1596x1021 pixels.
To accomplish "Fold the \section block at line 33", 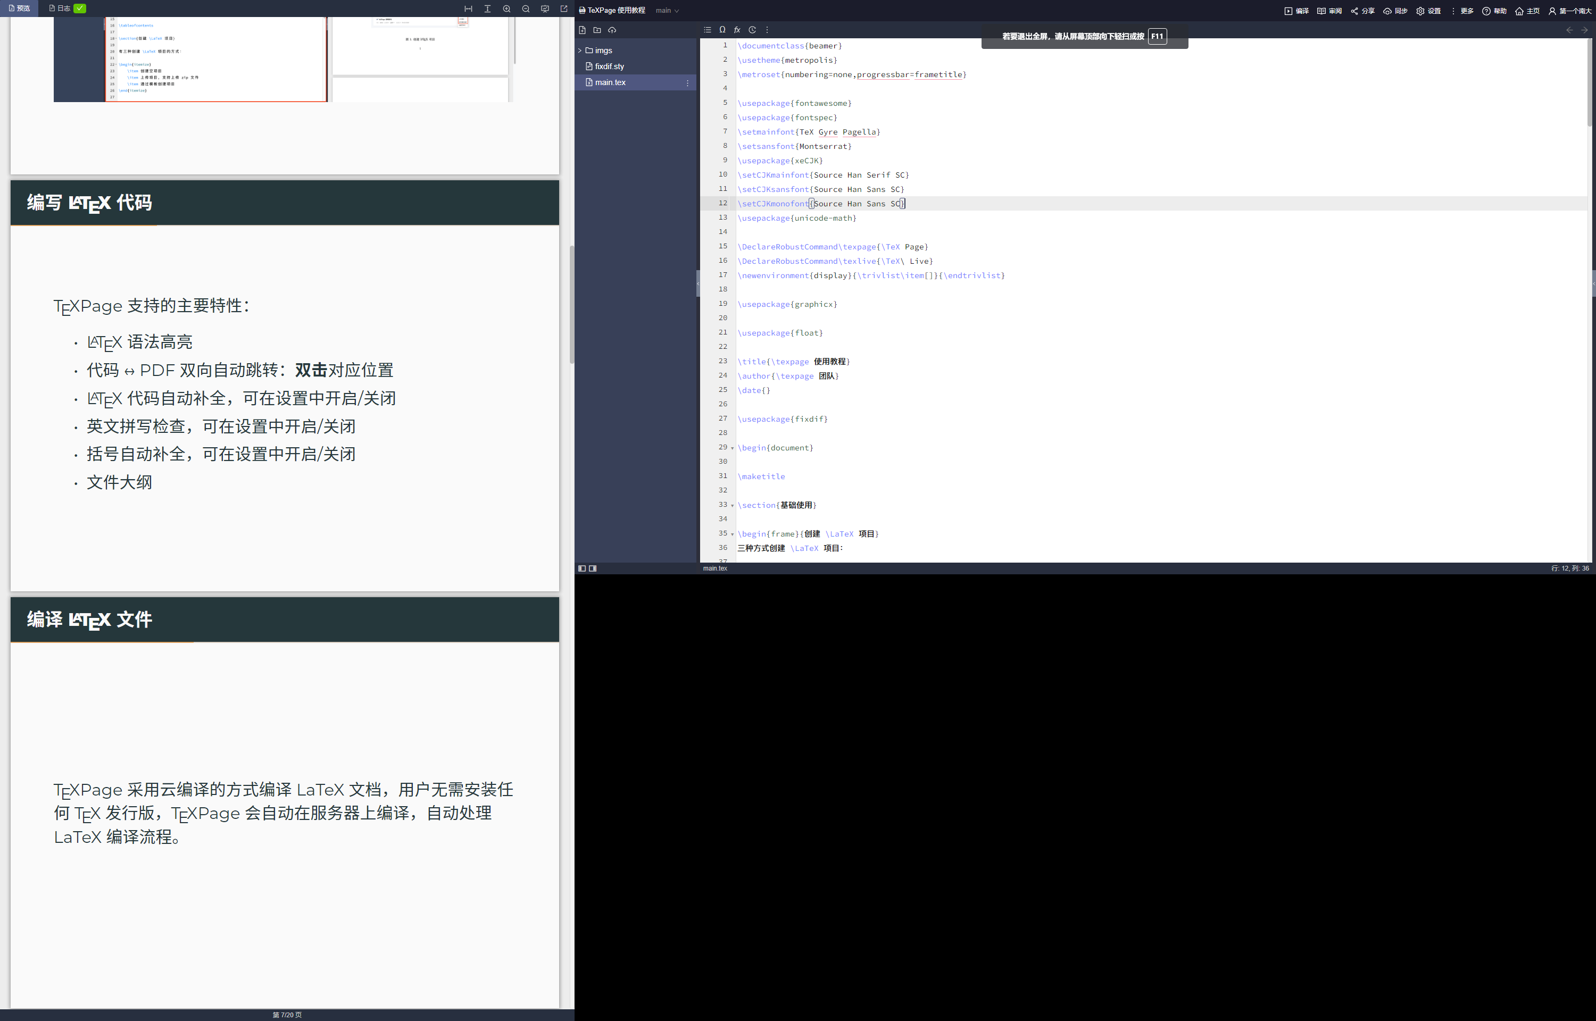I will point(733,506).
